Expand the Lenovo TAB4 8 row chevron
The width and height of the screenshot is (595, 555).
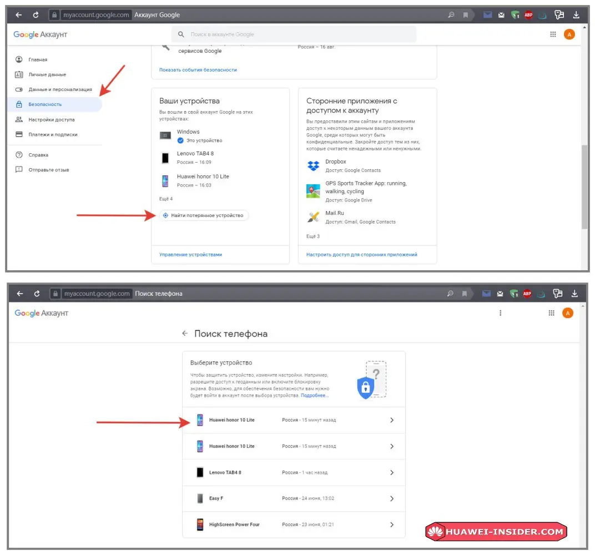coord(392,472)
